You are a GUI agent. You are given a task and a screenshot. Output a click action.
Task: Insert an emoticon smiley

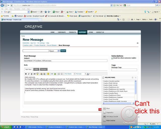point(48,74)
